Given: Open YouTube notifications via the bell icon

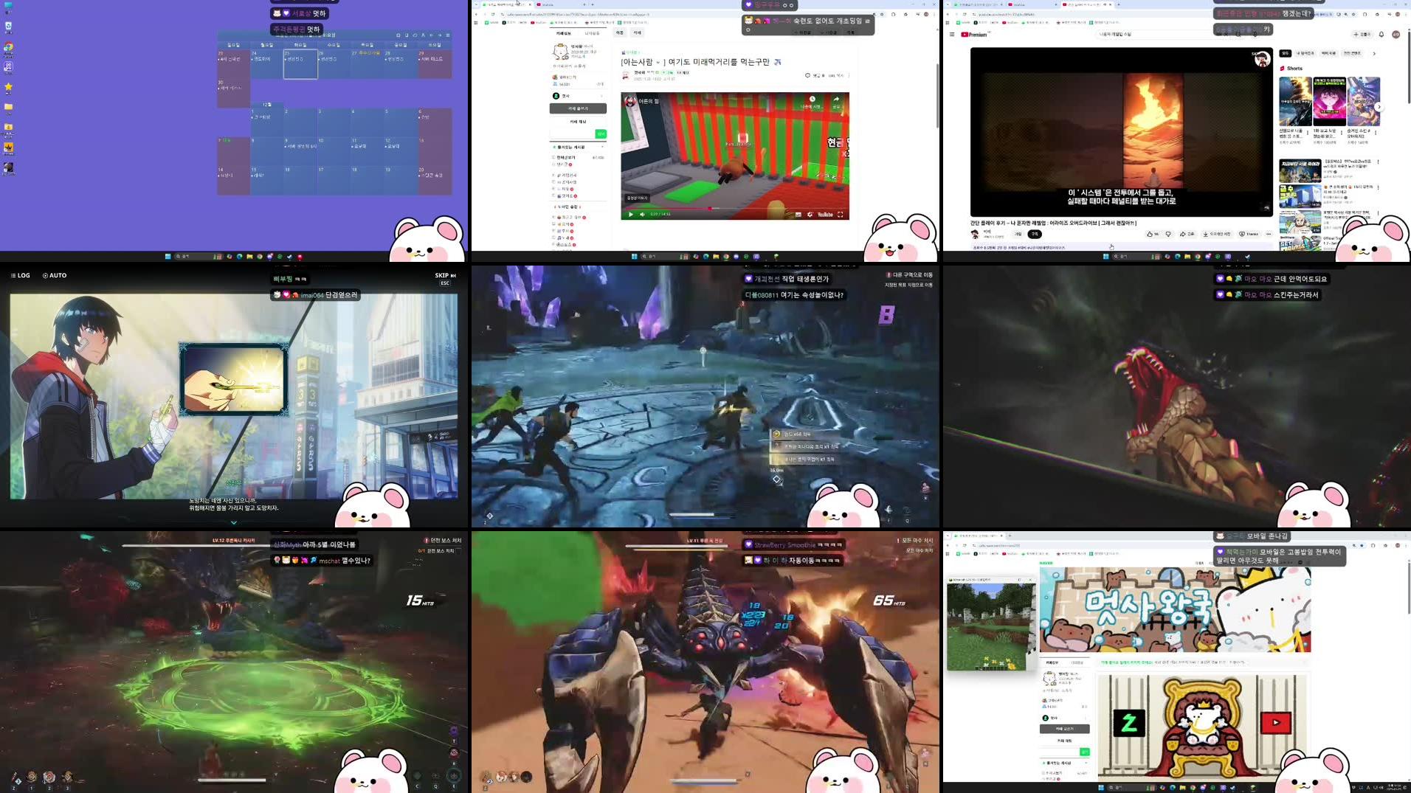Looking at the screenshot, I should click(x=1381, y=33).
